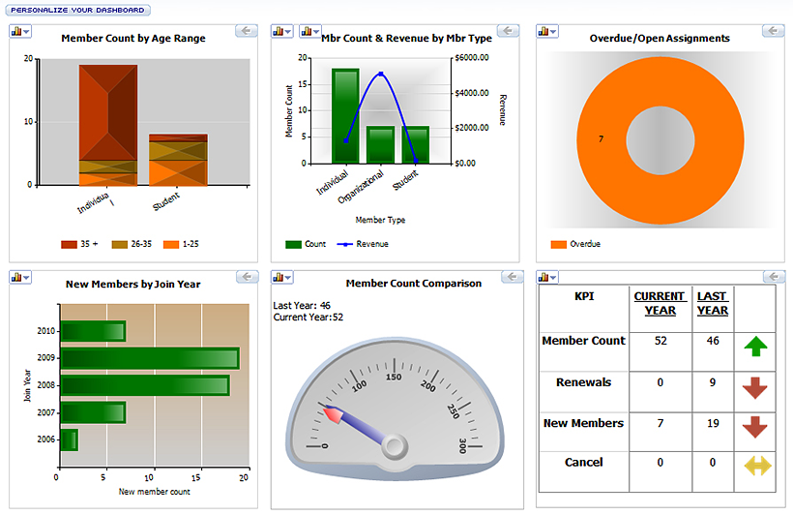Viewport: 793px width, 515px height.
Task: Click back arrow on Mbr Count & Revenue panel
Action: tap(508, 31)
